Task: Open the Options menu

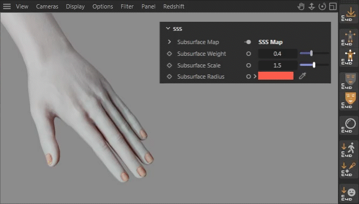Action: click(x=103, y=6)
